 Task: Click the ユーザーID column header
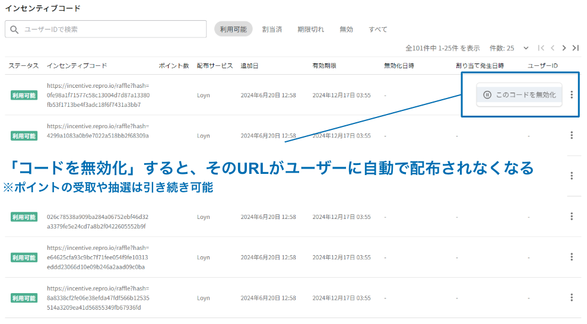pos(543,66)
